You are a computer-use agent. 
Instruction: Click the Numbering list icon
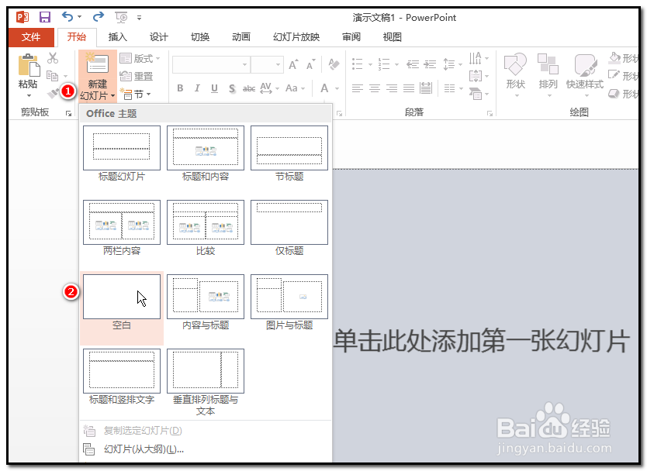tap(384, 64)
